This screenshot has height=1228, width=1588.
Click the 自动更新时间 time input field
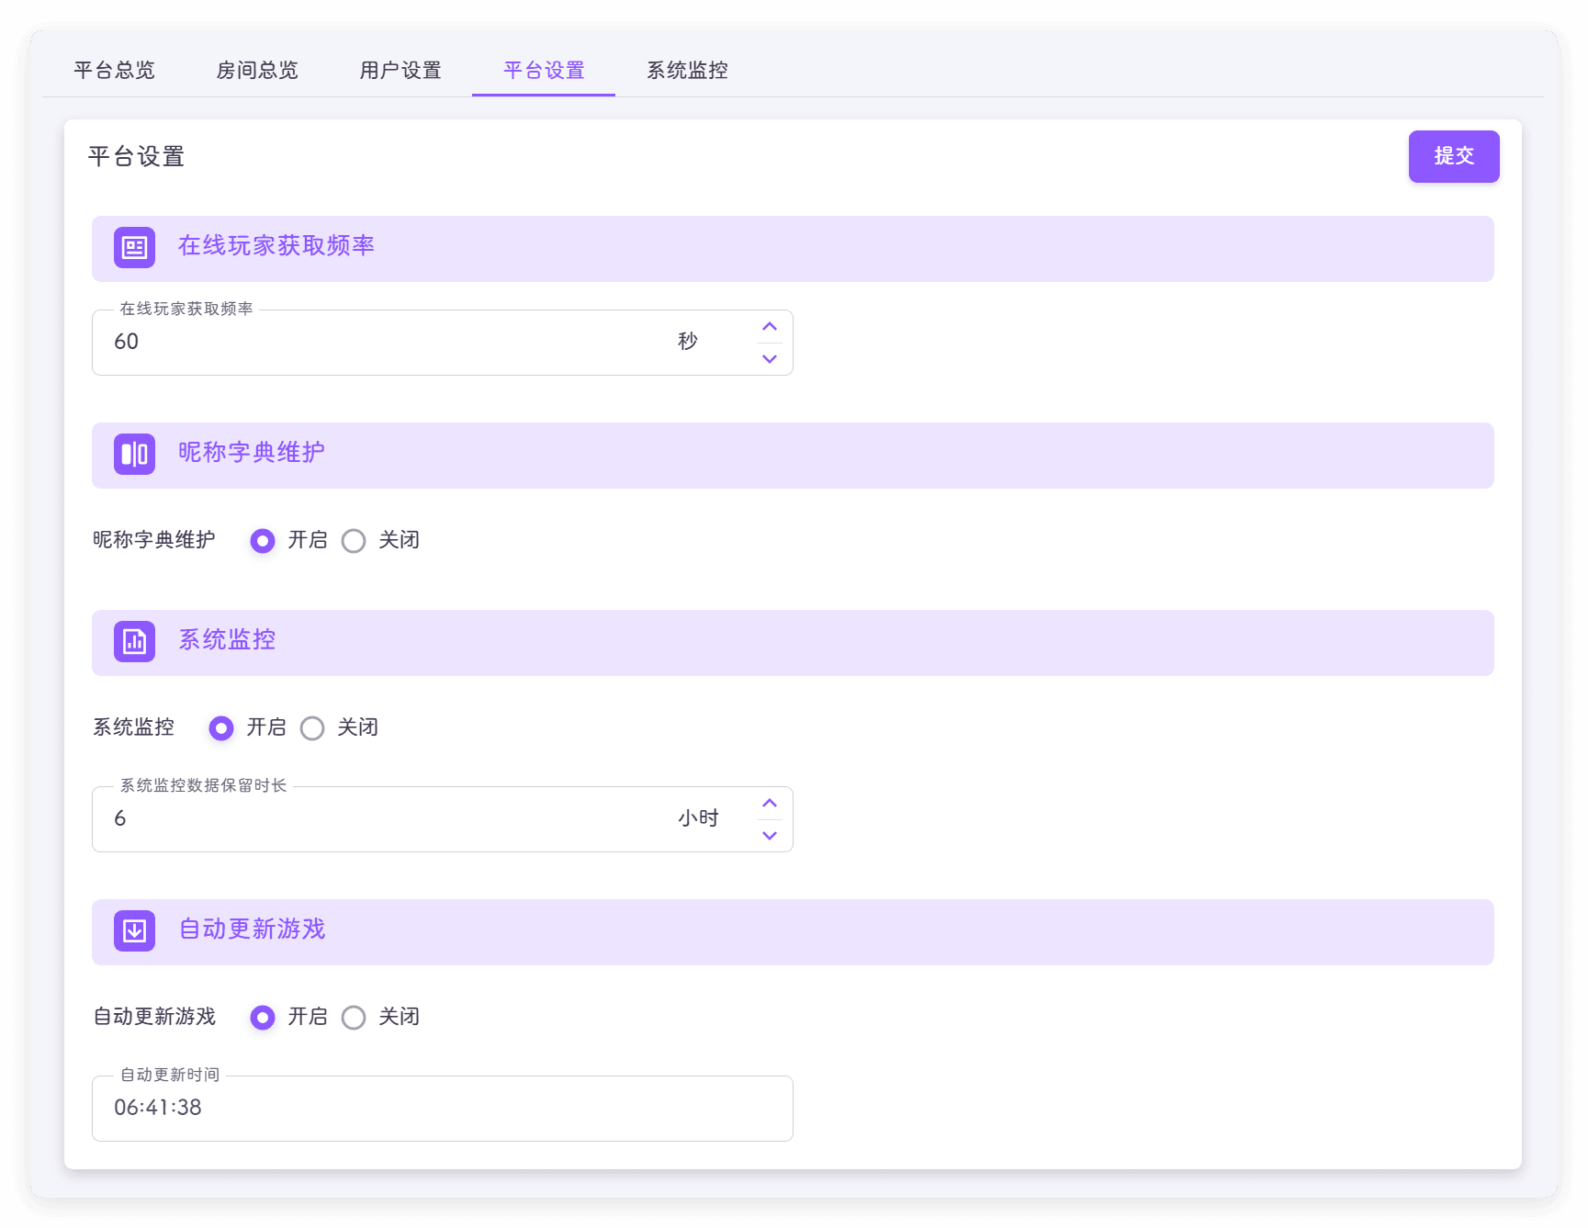pyautogui.click(x=442, y=1109)
